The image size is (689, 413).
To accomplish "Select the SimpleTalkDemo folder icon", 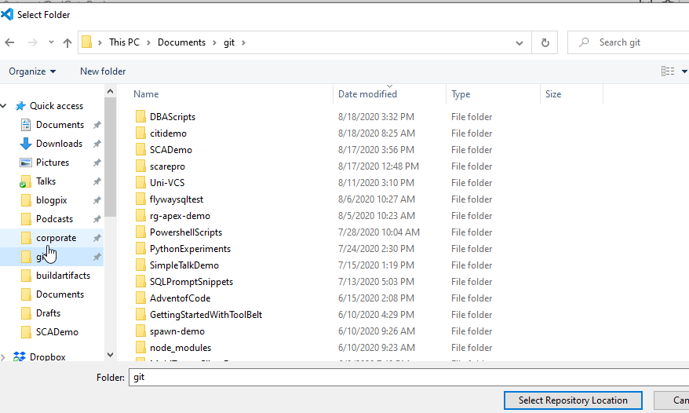I will click(140, 265).
